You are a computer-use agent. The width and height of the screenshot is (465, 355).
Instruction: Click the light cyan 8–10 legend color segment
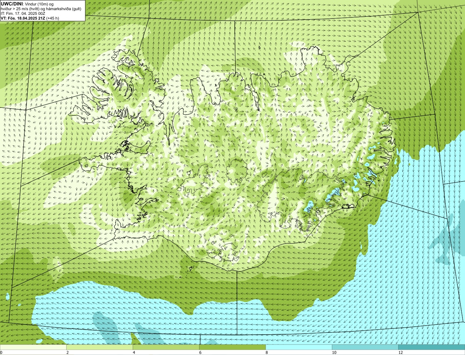[x=299, y=347]
